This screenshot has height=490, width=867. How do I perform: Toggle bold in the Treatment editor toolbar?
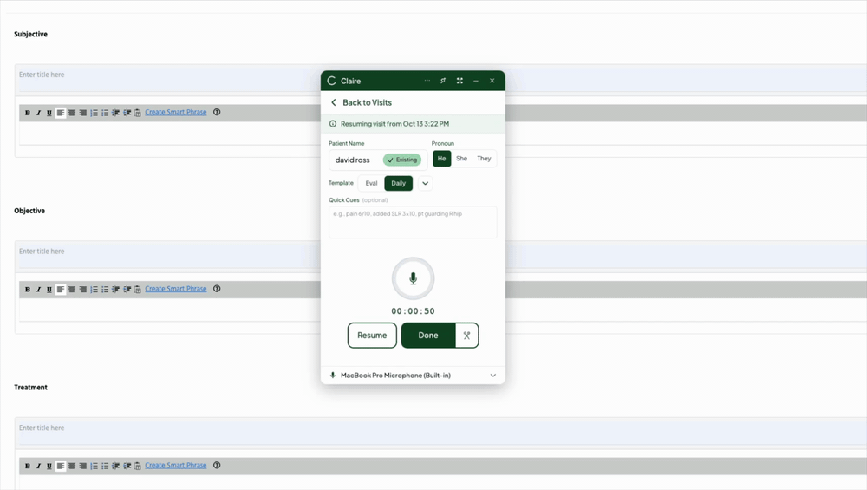(28, 467)
